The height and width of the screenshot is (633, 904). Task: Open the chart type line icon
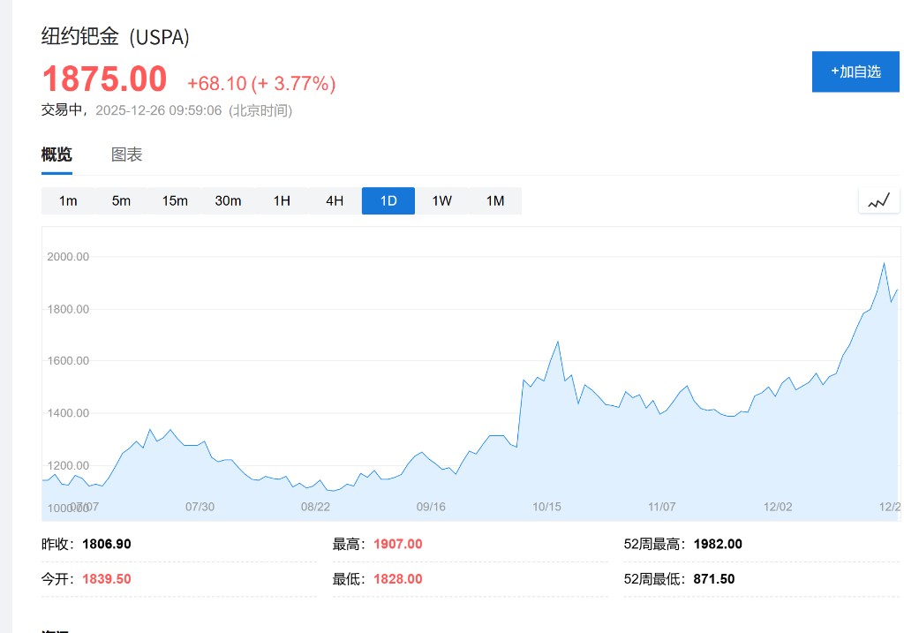[x=878, y=201]
